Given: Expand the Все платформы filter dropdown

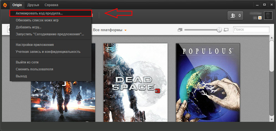Looking at the screenshot, I should [x=110, y=30].
